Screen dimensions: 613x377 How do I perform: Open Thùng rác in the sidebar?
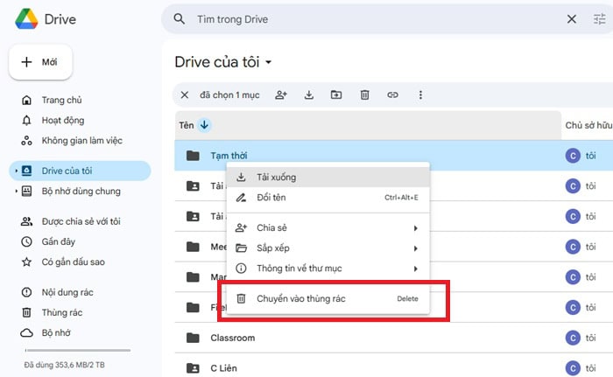62,312
